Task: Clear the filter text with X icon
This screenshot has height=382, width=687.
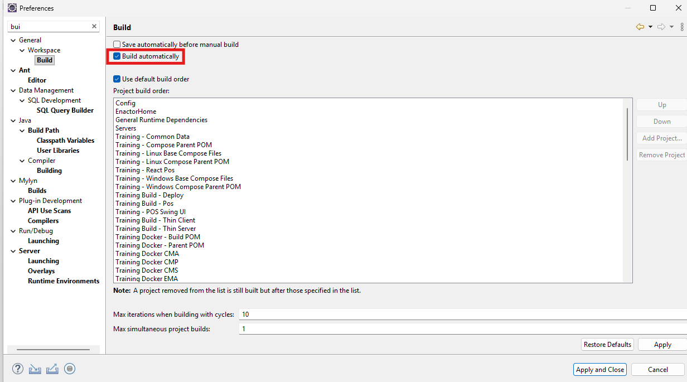Action: 94,27
